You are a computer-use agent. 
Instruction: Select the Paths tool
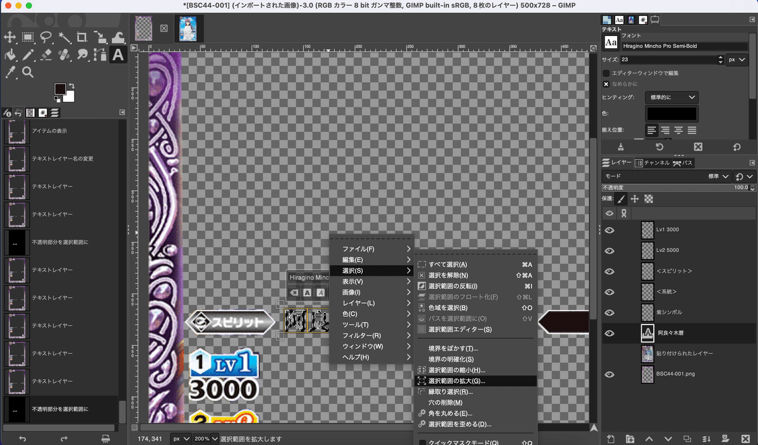100,55
